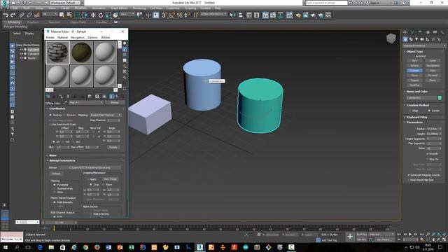This screenshot has width=448, height=252.
Task: Click the Bitmap type button
Action: click(x=115, y=103)
